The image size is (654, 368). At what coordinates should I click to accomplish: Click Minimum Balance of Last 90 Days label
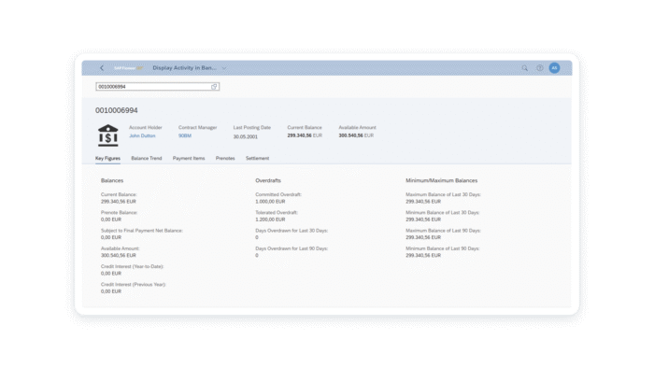(x=443, y=248)
